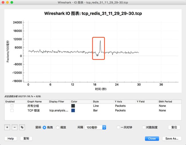The height and width of the screenshot is (145, 186).
Task: Click the peak of the packet spike
Action: pos(100,41)
